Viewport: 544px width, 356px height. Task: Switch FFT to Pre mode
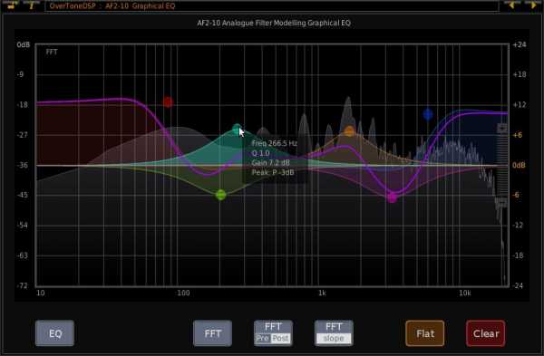pyautogui.click(x=263, y=338)
